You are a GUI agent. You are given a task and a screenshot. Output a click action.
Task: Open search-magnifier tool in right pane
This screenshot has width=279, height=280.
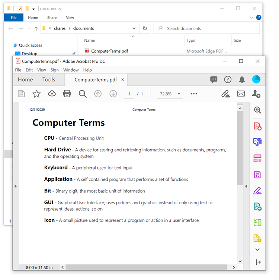(x=257, y=110)
